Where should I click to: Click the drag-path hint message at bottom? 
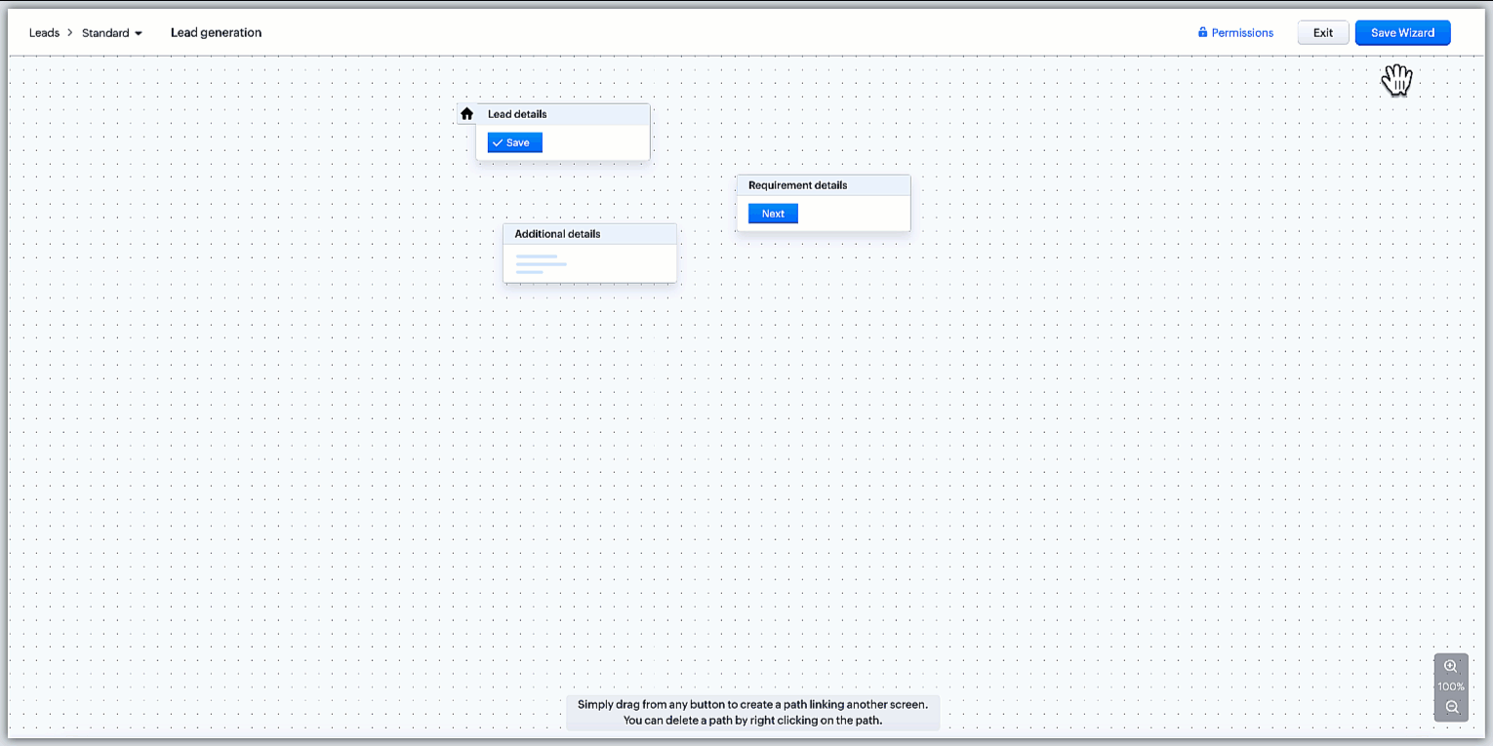(752, 712)
